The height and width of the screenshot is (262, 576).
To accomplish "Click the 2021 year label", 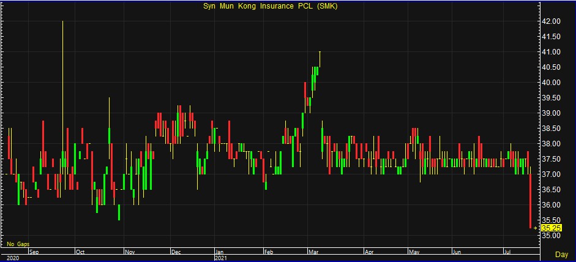I will point(221,258).
